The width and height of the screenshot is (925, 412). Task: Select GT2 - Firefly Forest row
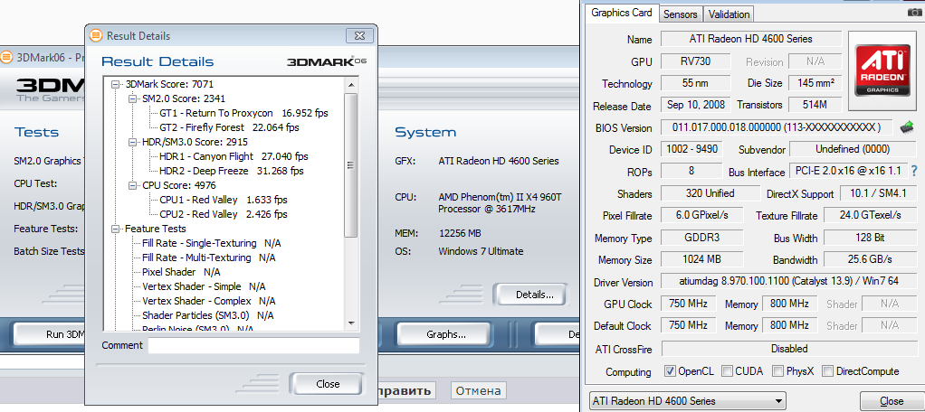pyautogui.click(x=230, y=127)
